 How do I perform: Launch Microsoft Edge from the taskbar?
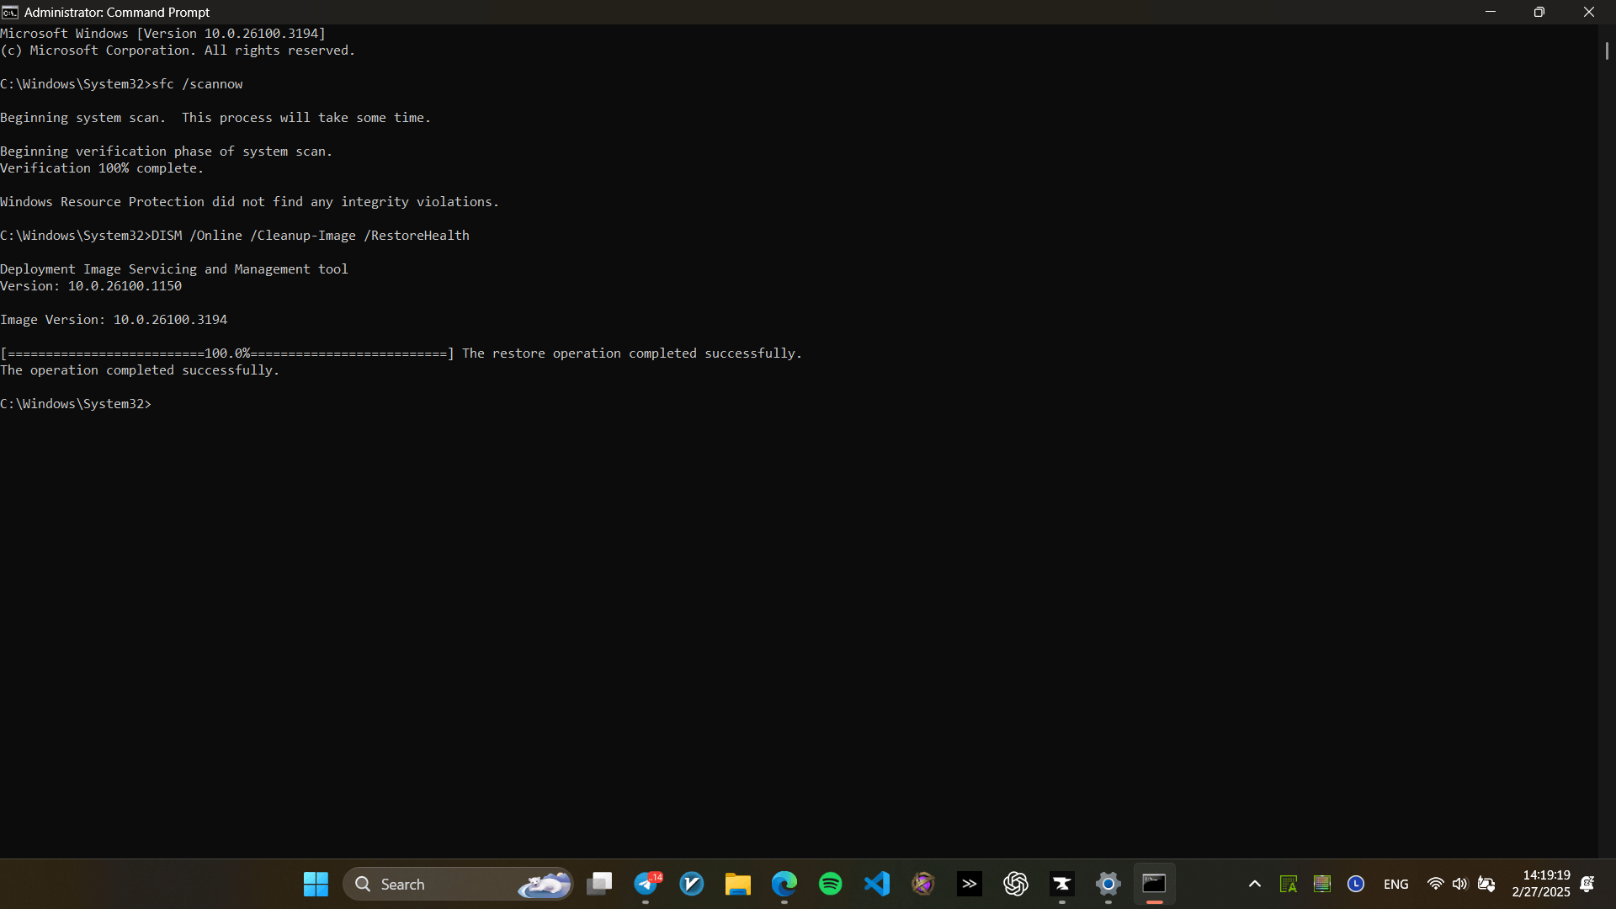784,884
